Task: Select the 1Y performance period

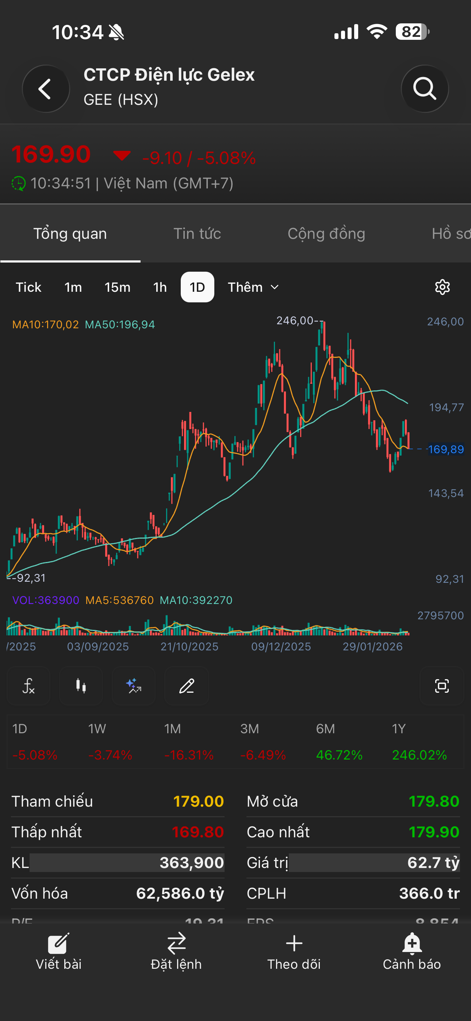Action: (x=399, y=729)
